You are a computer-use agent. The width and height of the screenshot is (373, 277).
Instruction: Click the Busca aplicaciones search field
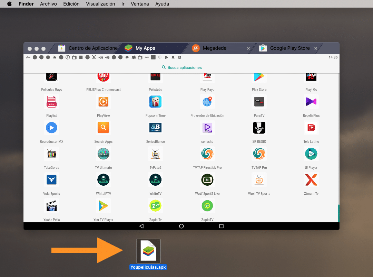pyautogui.click(x=181, y=67)
